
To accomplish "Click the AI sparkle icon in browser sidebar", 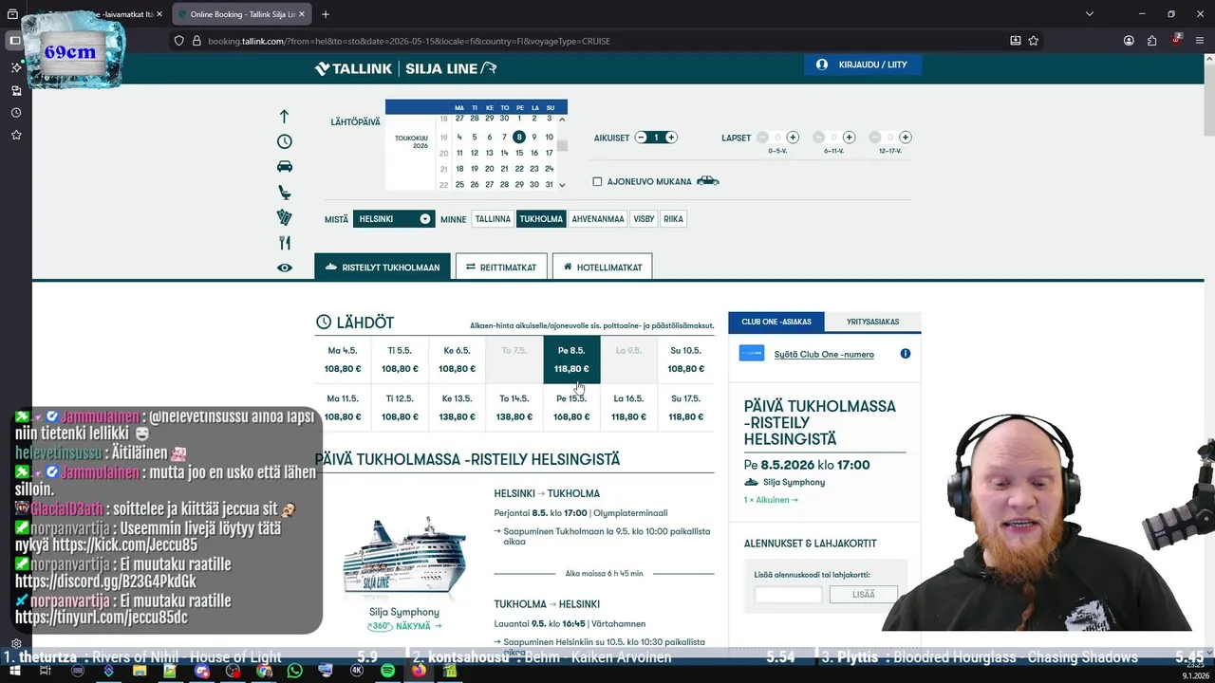I will pos(16,67).
